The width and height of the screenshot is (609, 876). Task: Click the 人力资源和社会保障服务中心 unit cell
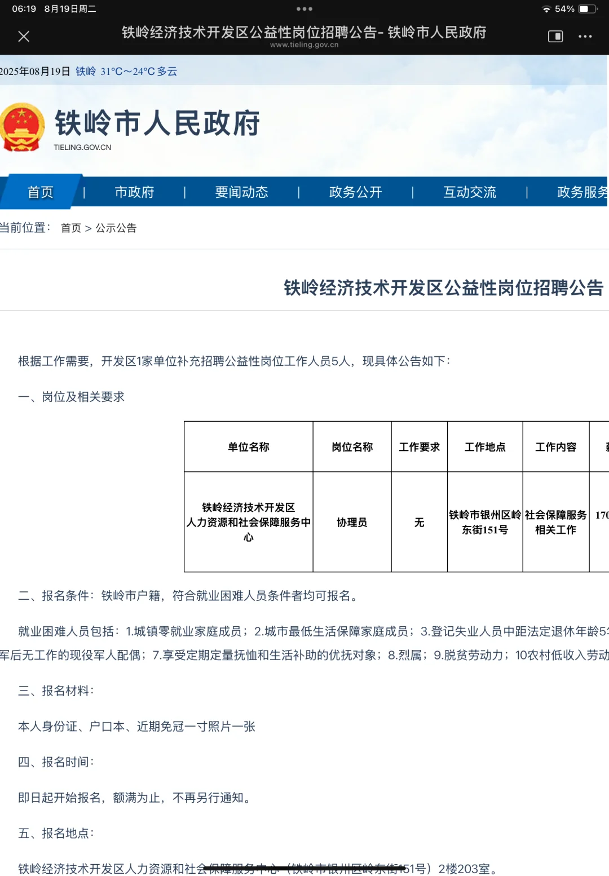pos(249,523)
